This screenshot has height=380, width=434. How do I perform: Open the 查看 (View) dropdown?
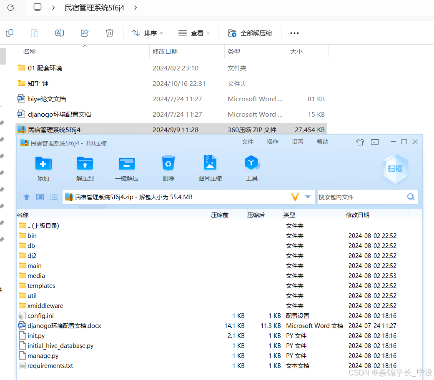coord(193,33)
